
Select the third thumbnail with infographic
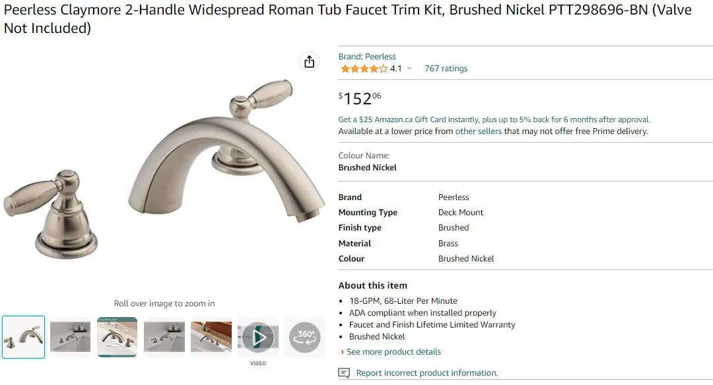(x=117, y=337)
